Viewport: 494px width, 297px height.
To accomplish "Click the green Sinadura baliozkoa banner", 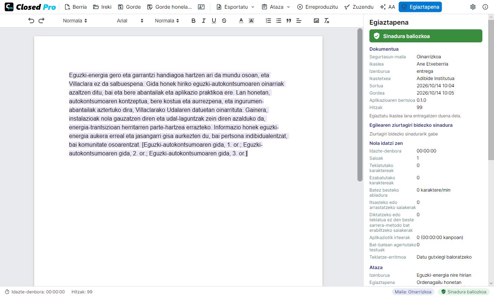I will (426, 36).
